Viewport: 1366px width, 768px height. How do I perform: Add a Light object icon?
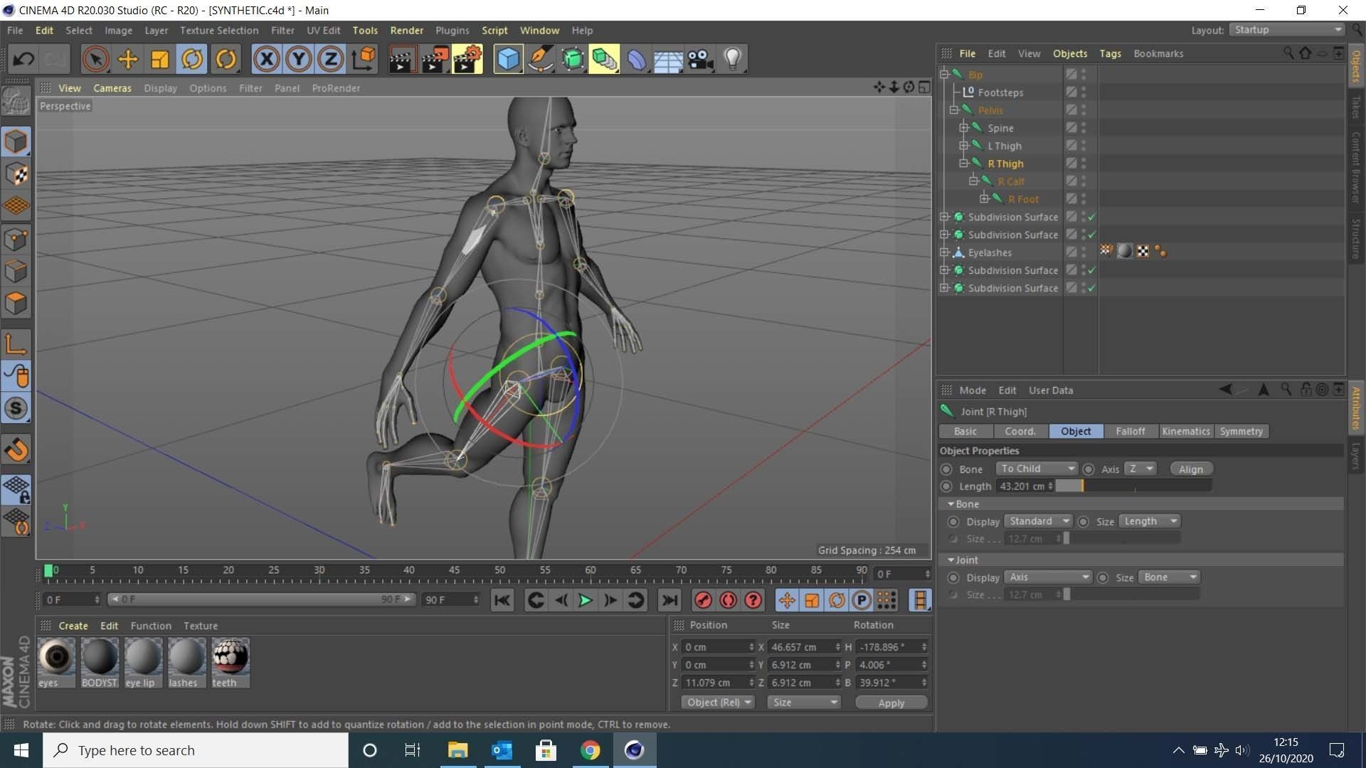732,59
